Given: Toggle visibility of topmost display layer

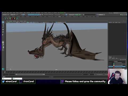Looking at the screenshot, I should [x=109, y=63].
